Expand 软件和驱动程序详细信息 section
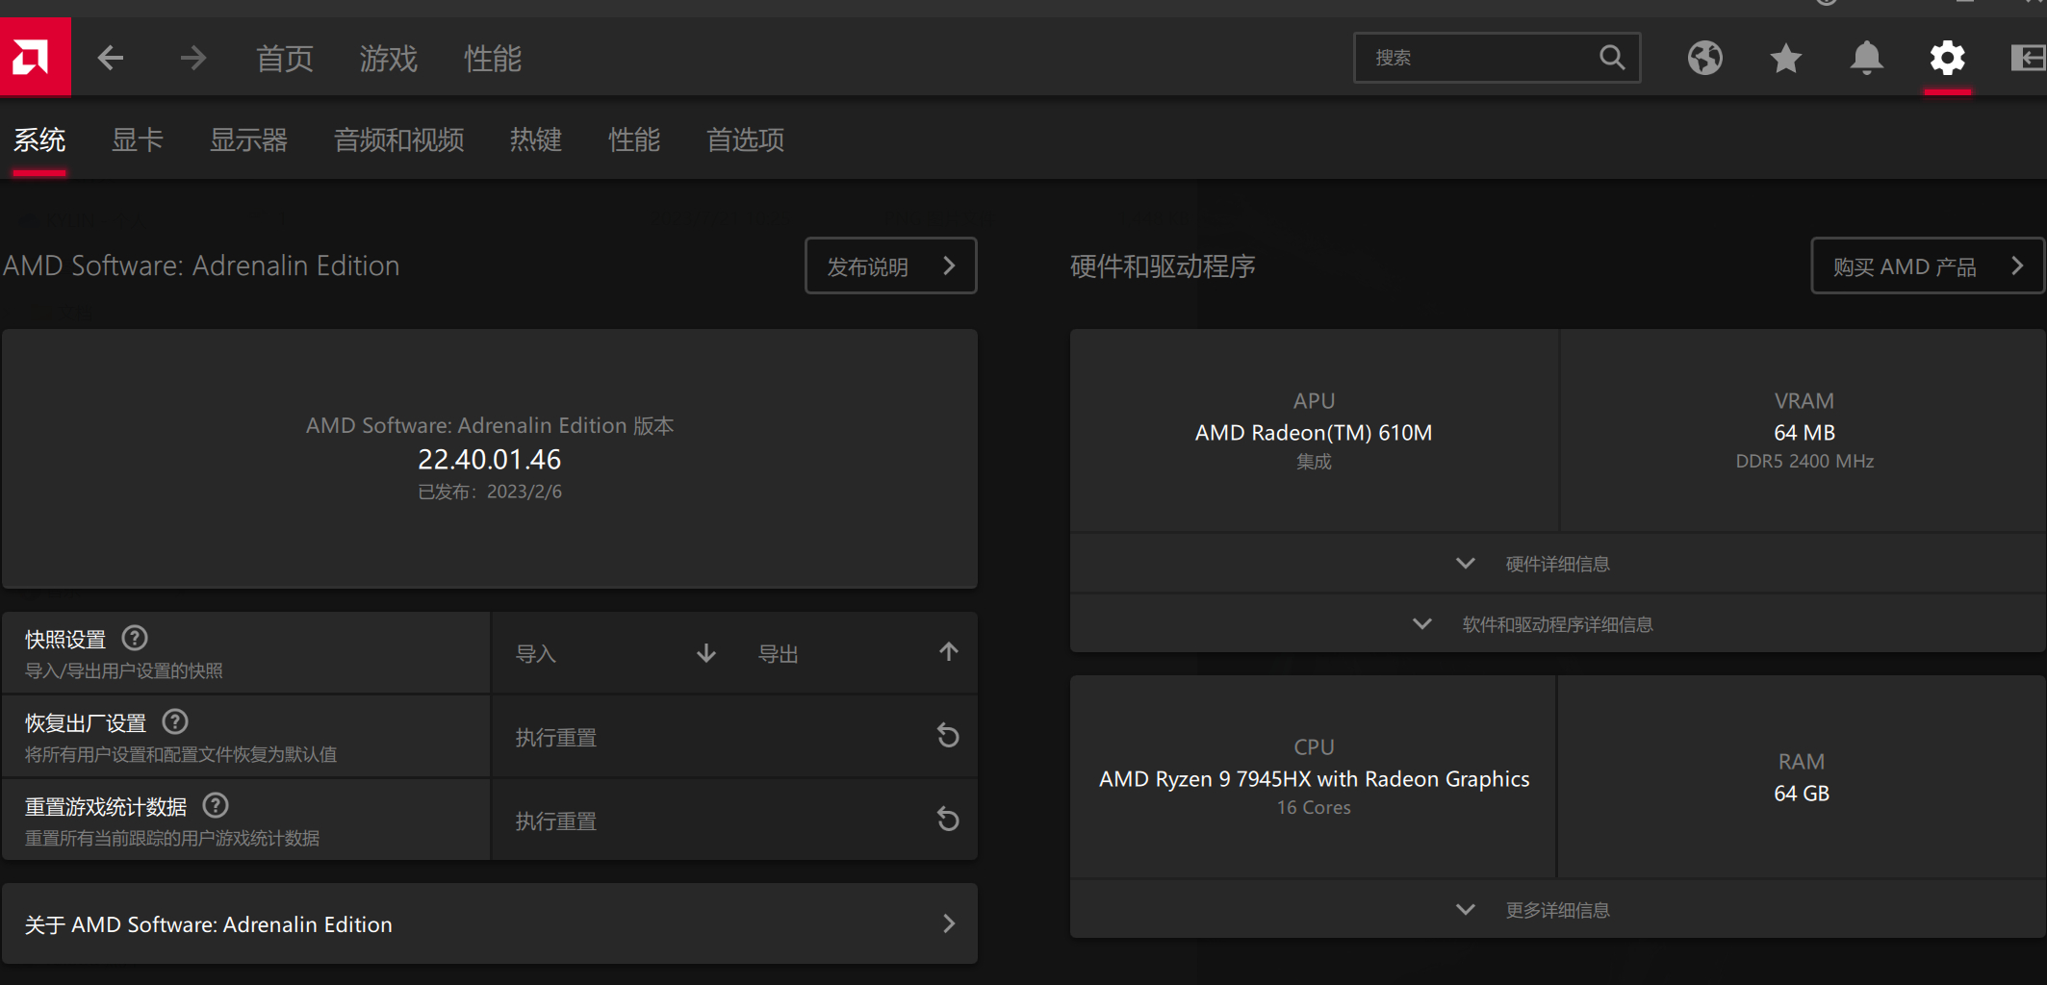2047x985 pixels. pyautogui.click(x=1558, y=624)
